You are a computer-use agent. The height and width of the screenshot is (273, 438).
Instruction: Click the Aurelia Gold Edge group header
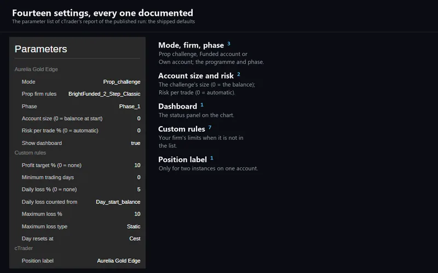pos(36,69)
